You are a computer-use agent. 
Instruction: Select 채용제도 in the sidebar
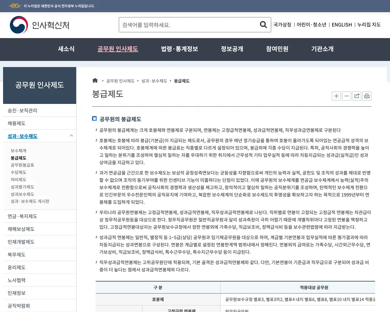(40, 123)
